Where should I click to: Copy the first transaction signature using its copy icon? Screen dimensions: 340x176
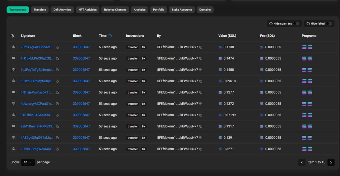pyautogui.click(x=57, y=47)
